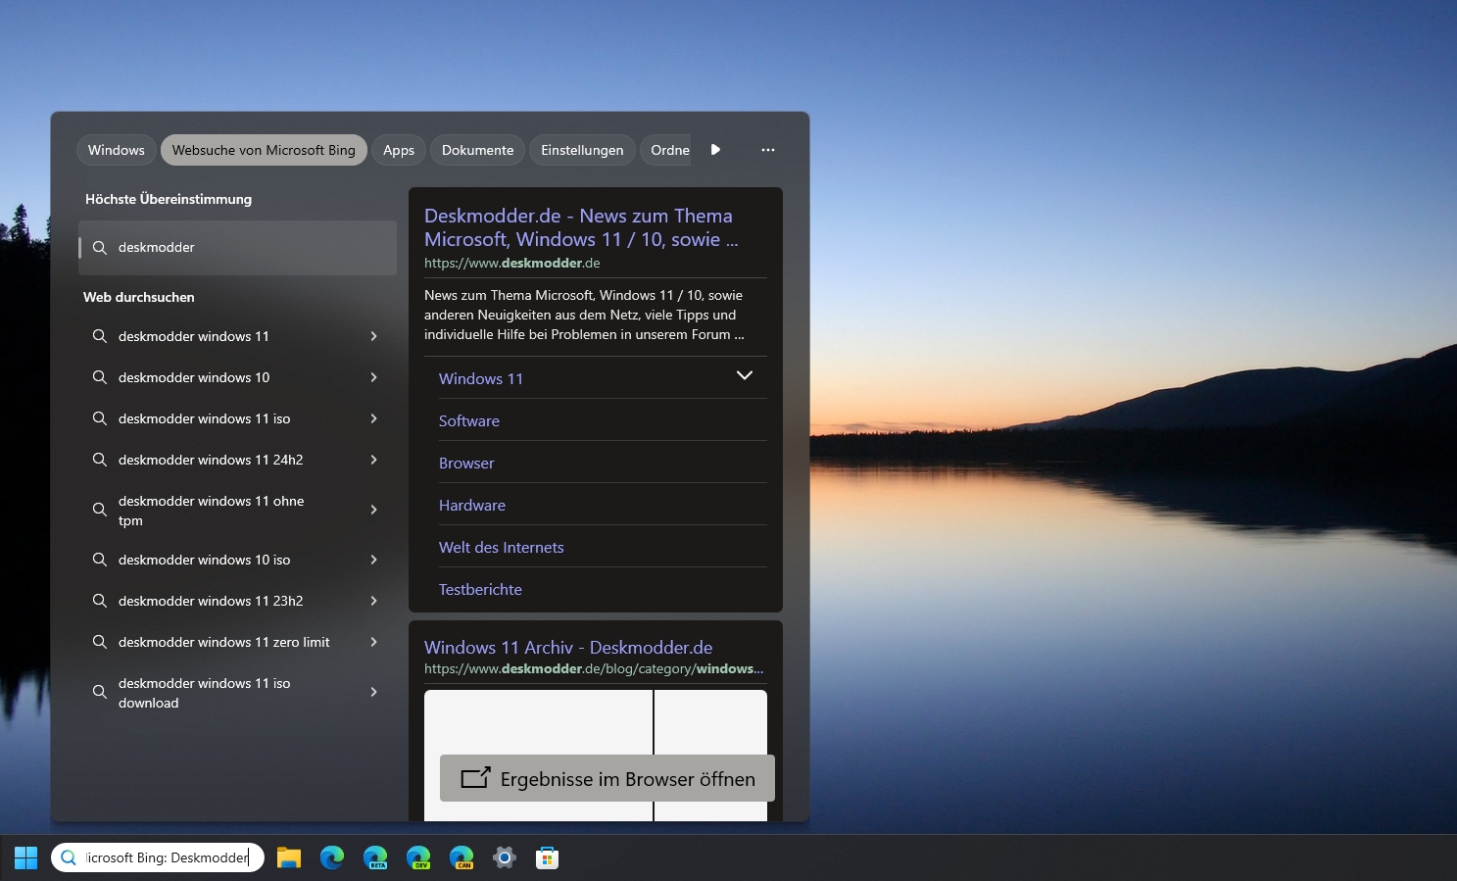This screenshot has width=1457, height=881.
Task: Expand the "deskmodder windows 11 24h2" suggestion arrow
Action: point(373,460)
